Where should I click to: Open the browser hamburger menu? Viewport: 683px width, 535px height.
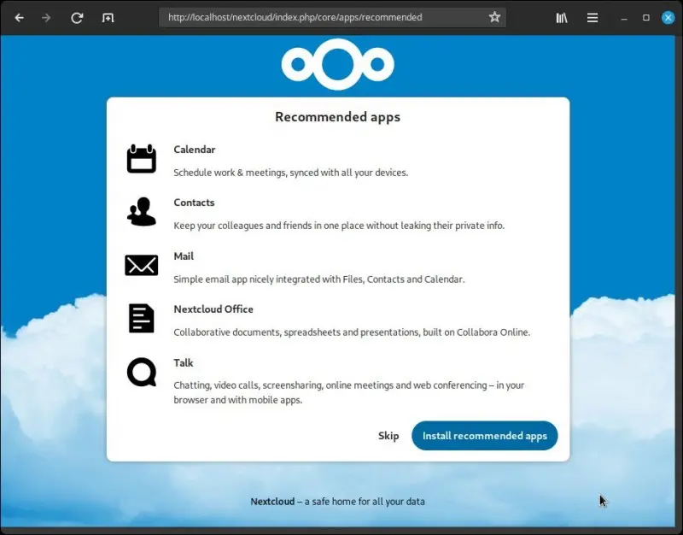pyautogui.click(x=593, y=17)
